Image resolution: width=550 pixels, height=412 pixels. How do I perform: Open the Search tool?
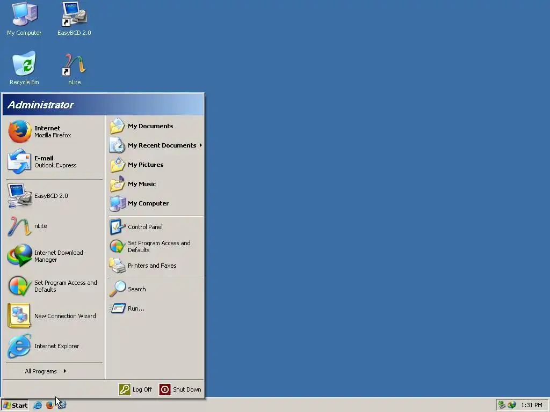coord(156,289)
